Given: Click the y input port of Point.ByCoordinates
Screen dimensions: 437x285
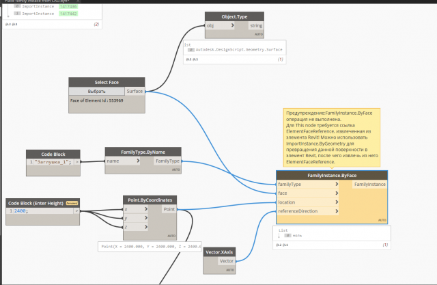Looking at the screenshot, I should tap(136, 218).
